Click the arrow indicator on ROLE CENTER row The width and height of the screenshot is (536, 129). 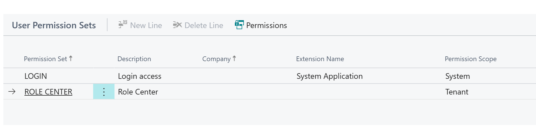12,92
